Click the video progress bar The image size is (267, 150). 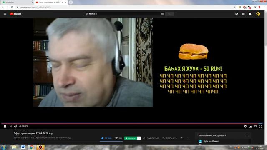[x=132, y=123]
